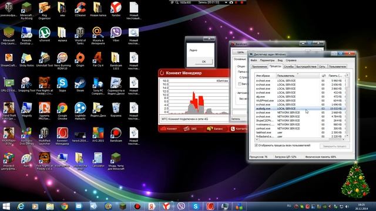Open AVG 2015 desktop shortcut
This screenshot has width=376, height=211.
(98, 135)
